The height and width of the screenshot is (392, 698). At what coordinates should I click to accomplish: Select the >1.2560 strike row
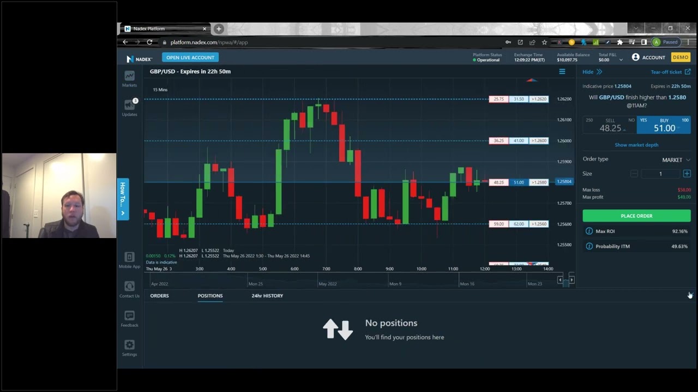click(x=519, y=224)
